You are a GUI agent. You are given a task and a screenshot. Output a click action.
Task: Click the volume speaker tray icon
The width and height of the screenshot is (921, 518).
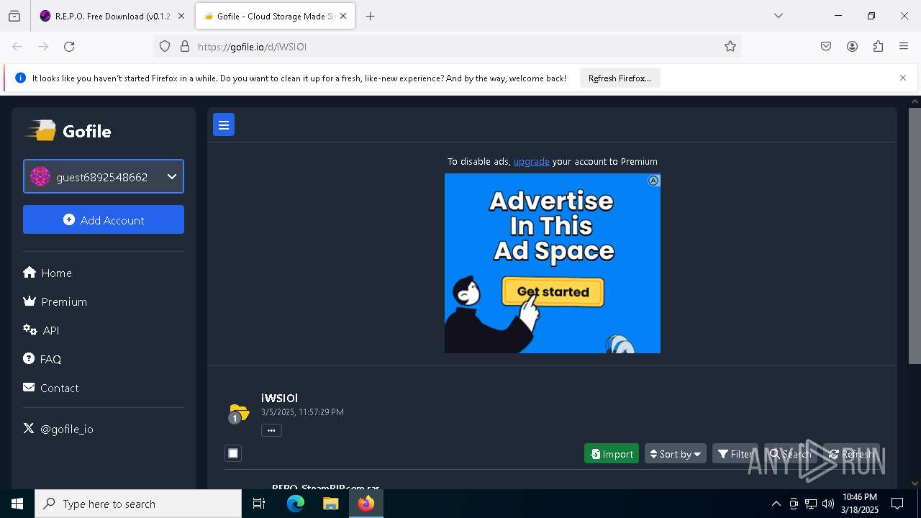tap(828, 504)
